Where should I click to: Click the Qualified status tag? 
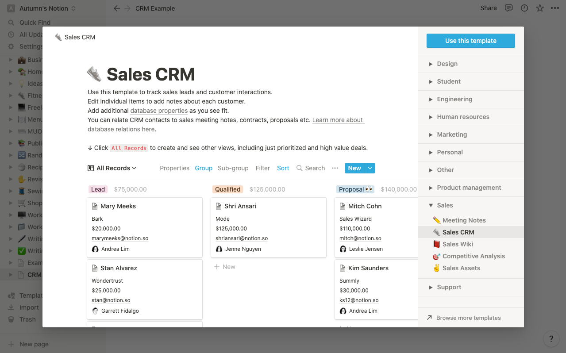[228, 189]
